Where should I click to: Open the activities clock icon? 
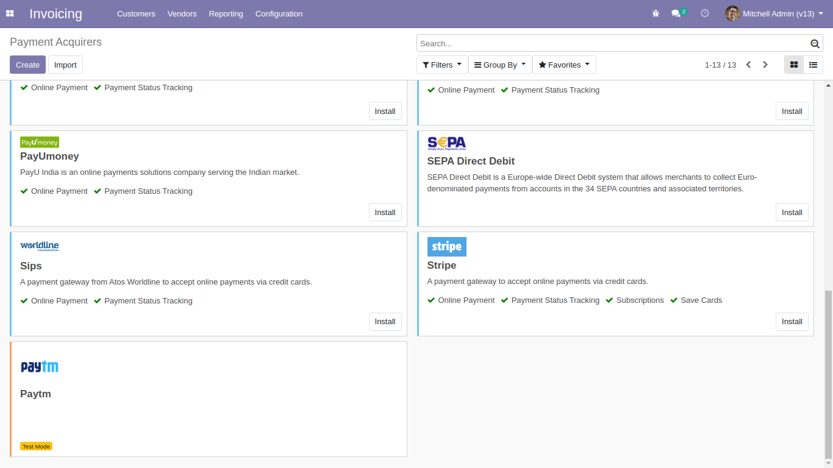pos(705,13)
